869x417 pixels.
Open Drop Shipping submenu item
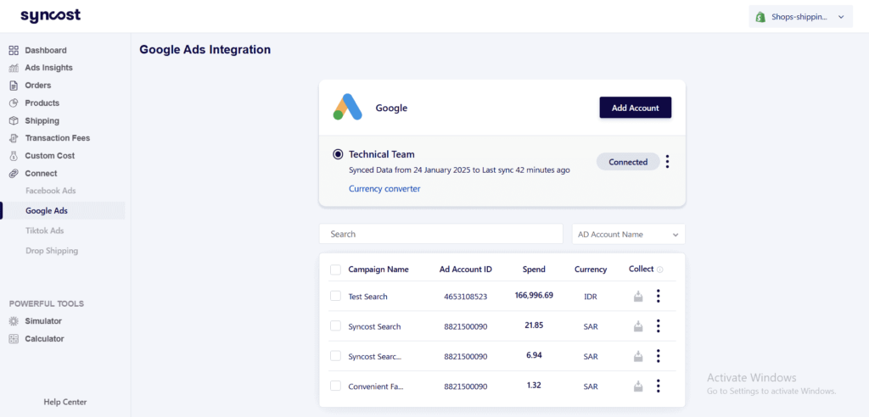click(x=52, y=251)
